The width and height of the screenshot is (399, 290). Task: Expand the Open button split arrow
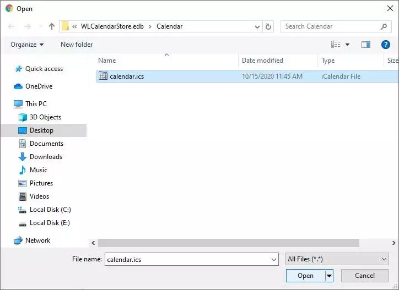(x=329, y=276)
